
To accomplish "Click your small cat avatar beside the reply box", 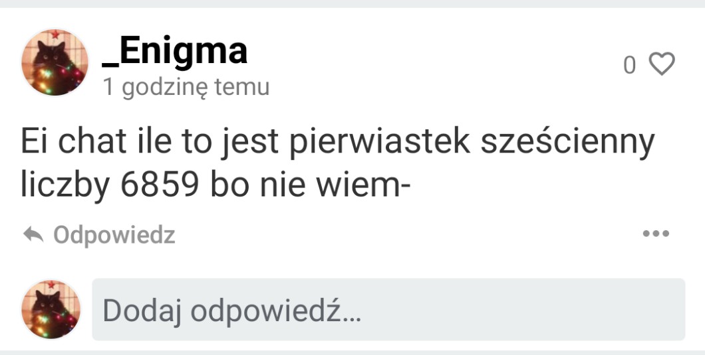I will click(x=51, y=309).
